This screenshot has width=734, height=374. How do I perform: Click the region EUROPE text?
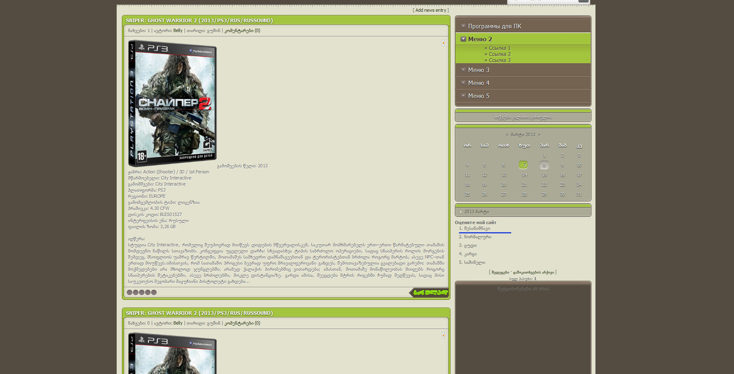(x=157, y=196)
